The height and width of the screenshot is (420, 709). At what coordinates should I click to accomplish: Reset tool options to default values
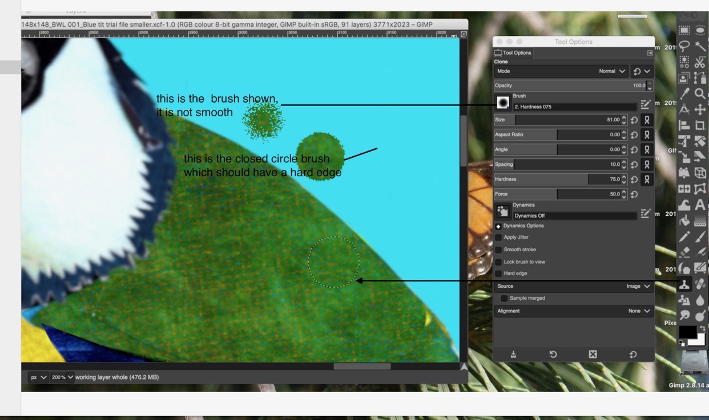(x=633, y=354)
